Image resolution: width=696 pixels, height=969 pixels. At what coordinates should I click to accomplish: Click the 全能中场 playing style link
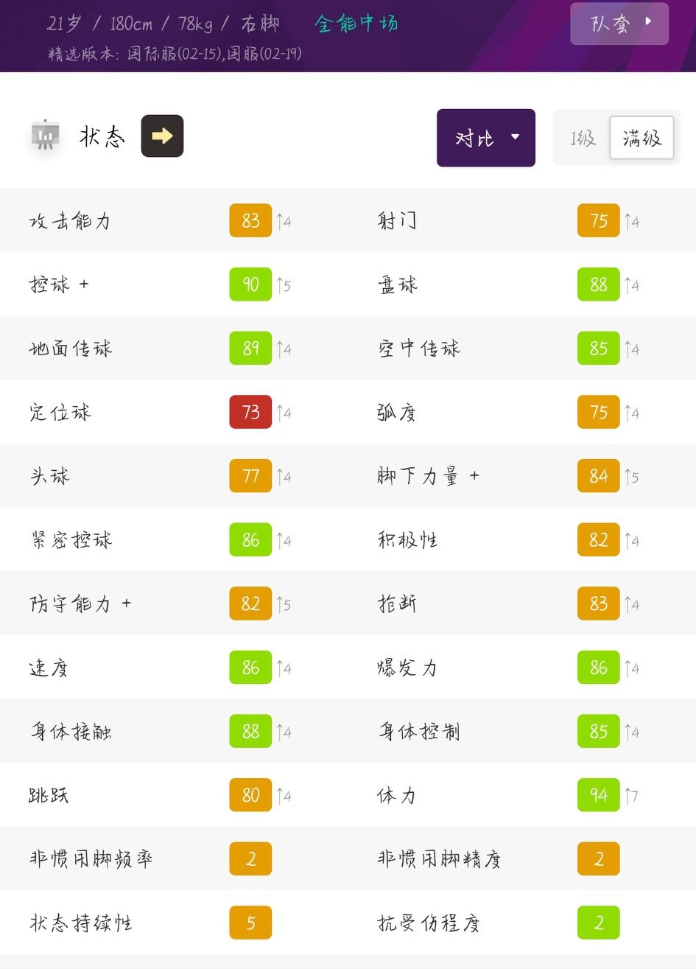pyautogui.click(x=356, y=24)
